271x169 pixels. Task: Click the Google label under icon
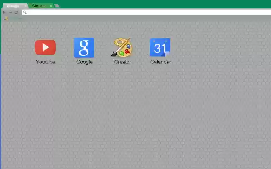[84, 62]
